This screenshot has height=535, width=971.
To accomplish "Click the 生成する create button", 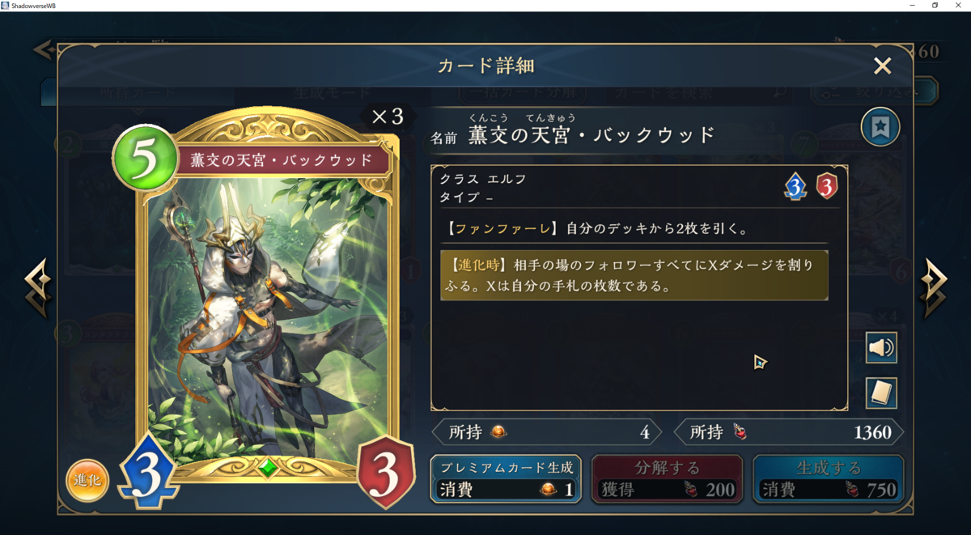I will pos(829,478).
